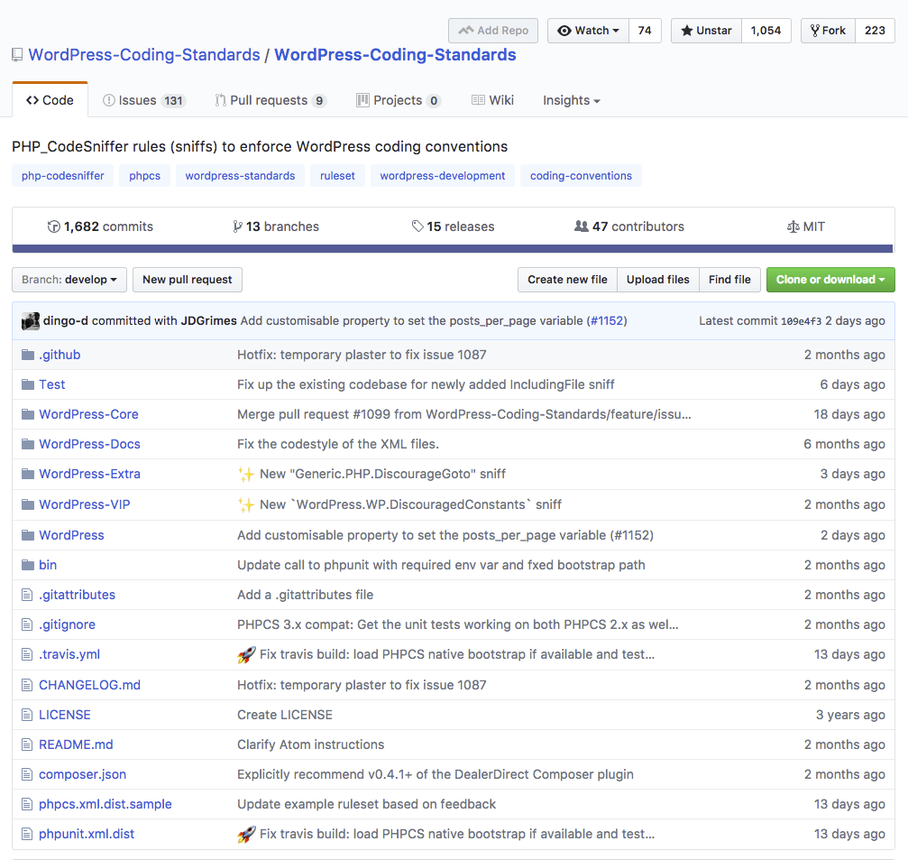This screenshot has height=860, width=908.
Task: Click the JDGrimes author link
Action: (x=208, y=321)
